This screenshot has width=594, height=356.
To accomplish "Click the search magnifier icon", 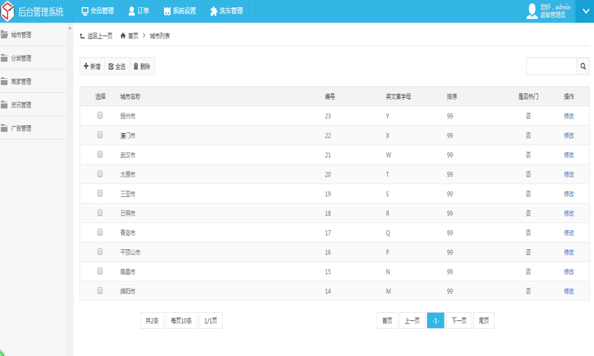I will pyautogui.click(x=583, y=66).
